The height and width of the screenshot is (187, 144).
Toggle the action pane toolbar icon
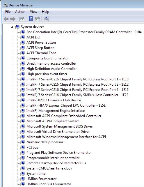click(x=38, y=19)
